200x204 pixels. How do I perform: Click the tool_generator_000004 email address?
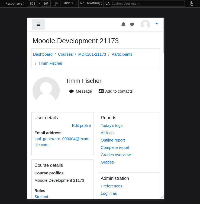click(x=62, y=142)
